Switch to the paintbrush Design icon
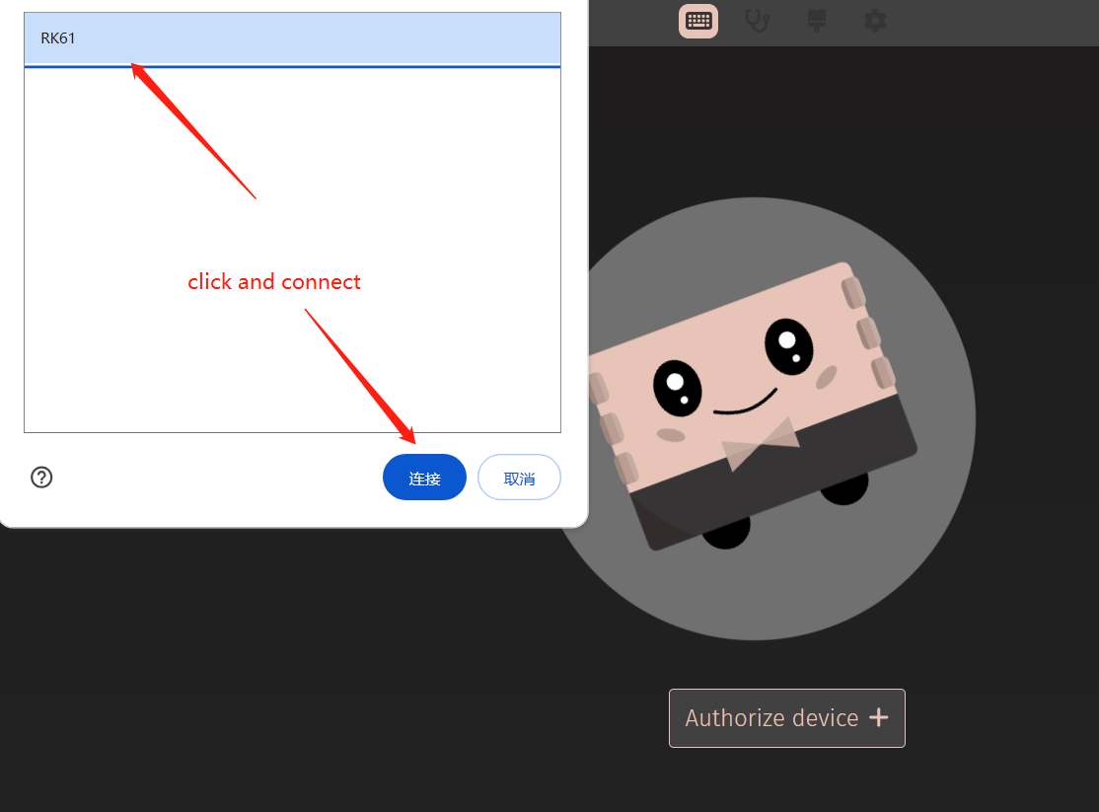The width and height of the screenshot is (1099, 812). click(x=816, y=21)
